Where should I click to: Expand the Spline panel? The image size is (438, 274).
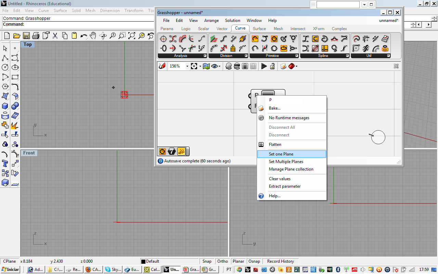point(347,55)
